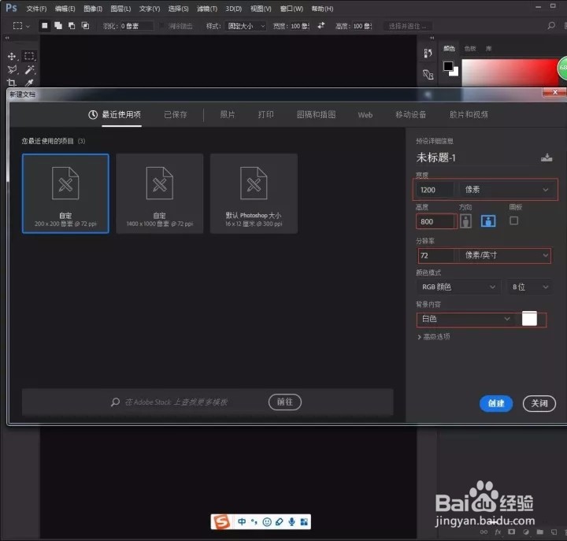Click the fx layer style icon
Image resolution: width=567 pixels, height=541 pixels.
pos(498,532)
